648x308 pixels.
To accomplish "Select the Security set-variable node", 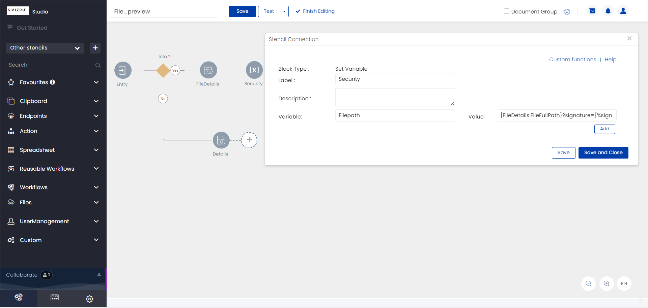I will (254, 70).
